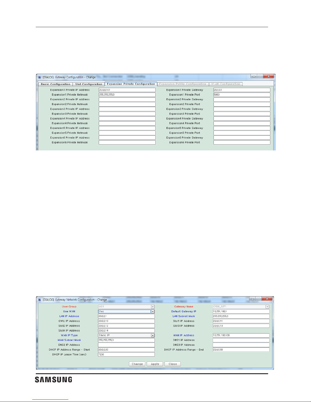
Task: Go to the VLAN Configuration tab
Action: [226, 84]
